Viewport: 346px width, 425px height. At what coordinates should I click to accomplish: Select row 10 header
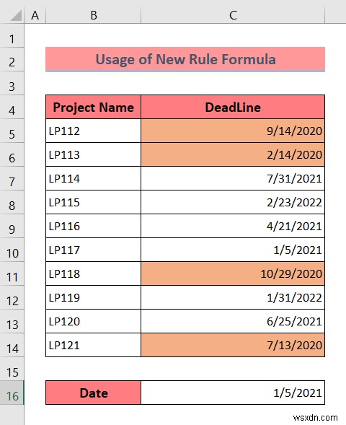12,250
